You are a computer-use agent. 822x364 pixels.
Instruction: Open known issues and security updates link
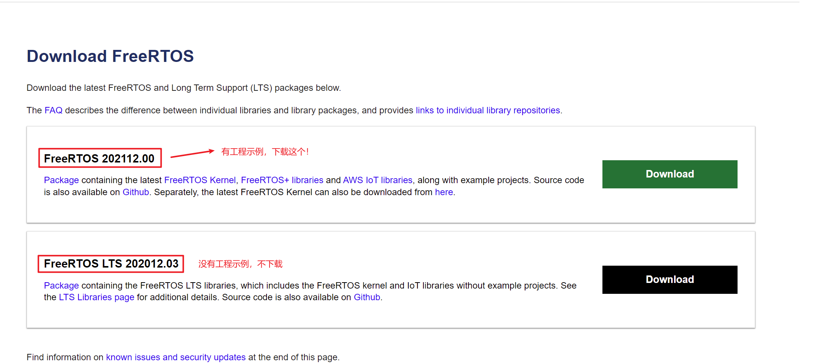(176, 357)
